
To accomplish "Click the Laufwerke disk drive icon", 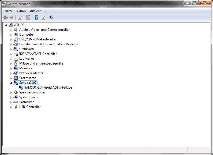I will [x=16, y=59].
